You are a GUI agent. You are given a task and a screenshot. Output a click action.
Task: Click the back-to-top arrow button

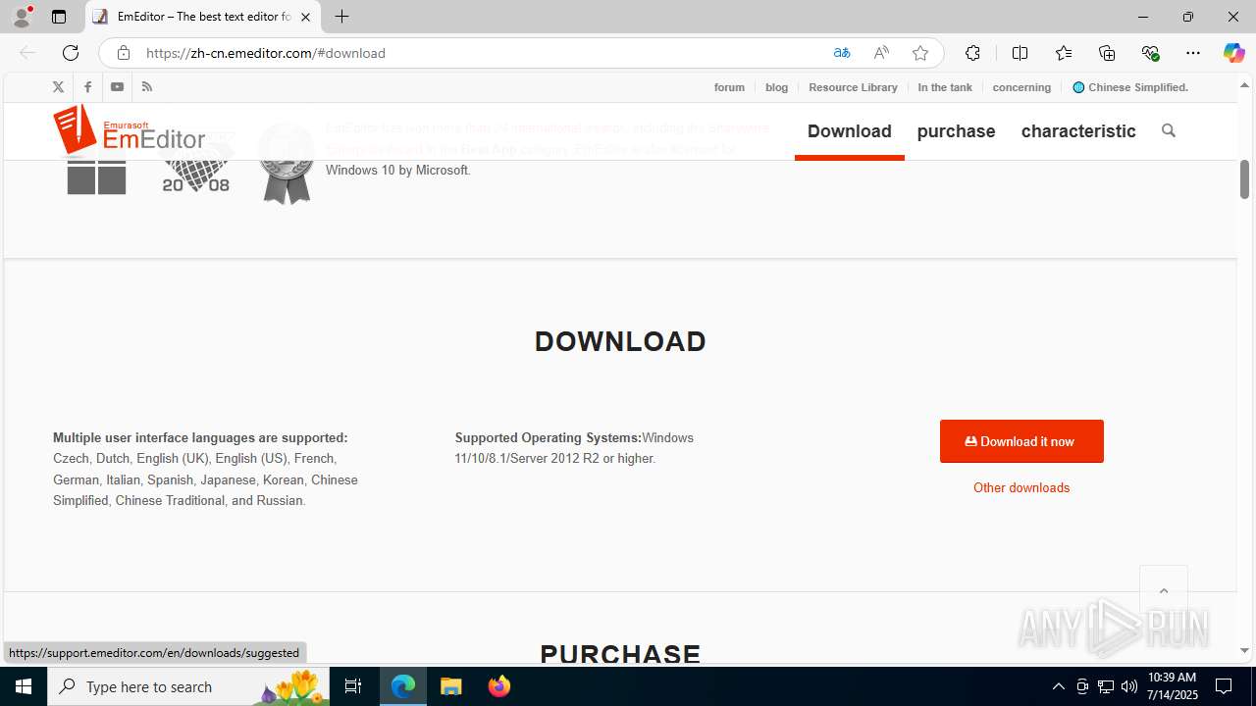coord(1164,590)
